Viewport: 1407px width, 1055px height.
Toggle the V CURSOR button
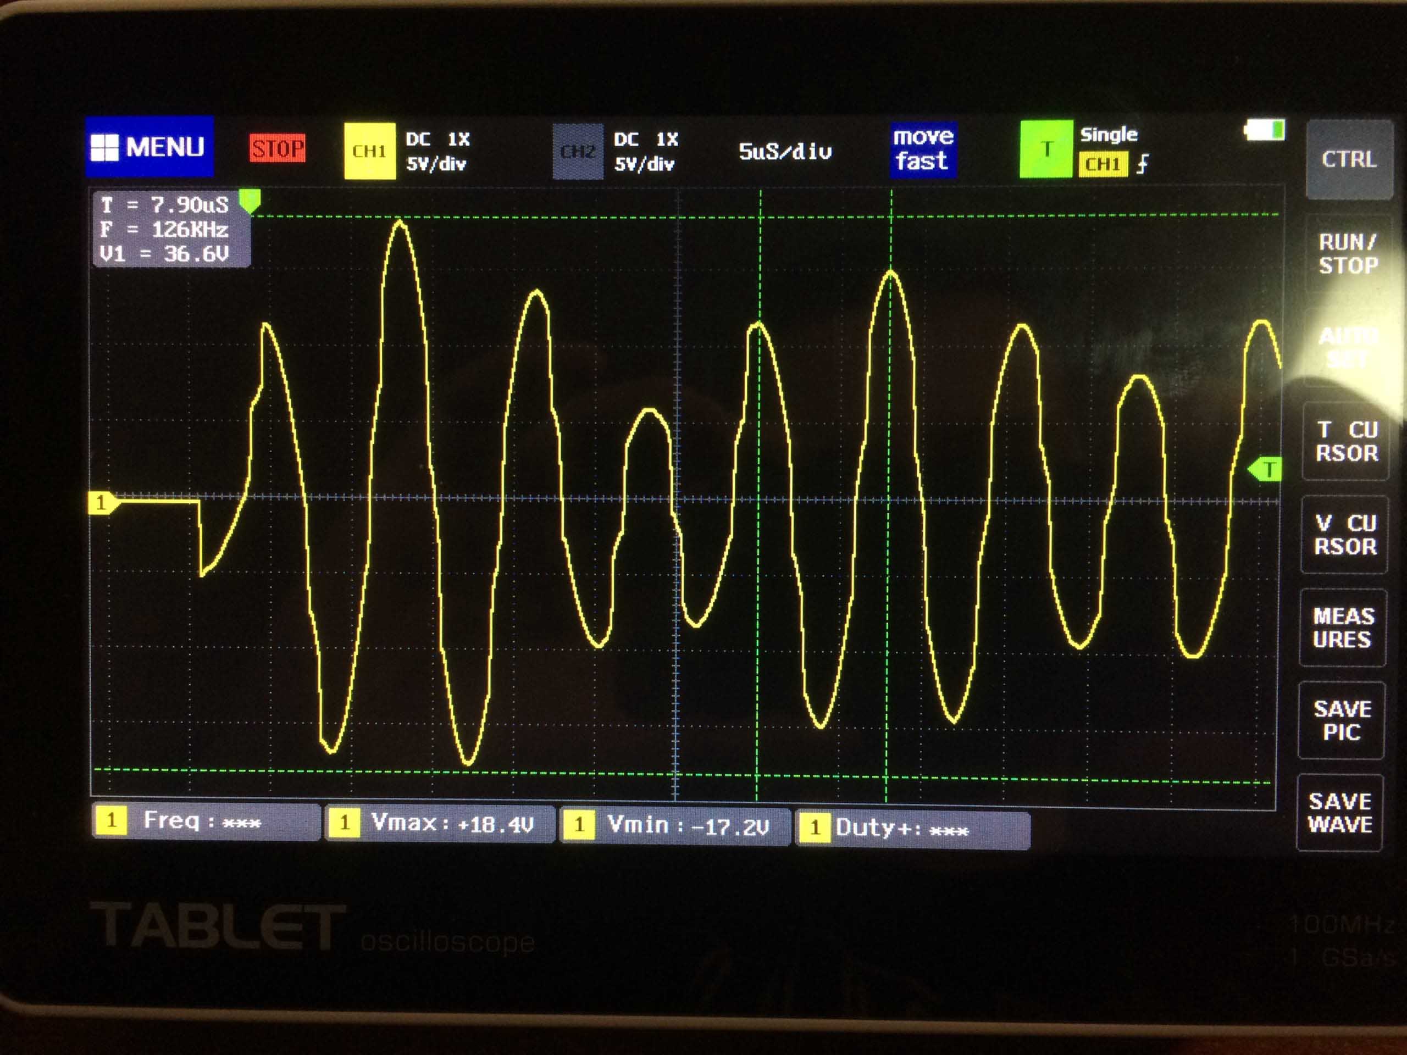1345,535
